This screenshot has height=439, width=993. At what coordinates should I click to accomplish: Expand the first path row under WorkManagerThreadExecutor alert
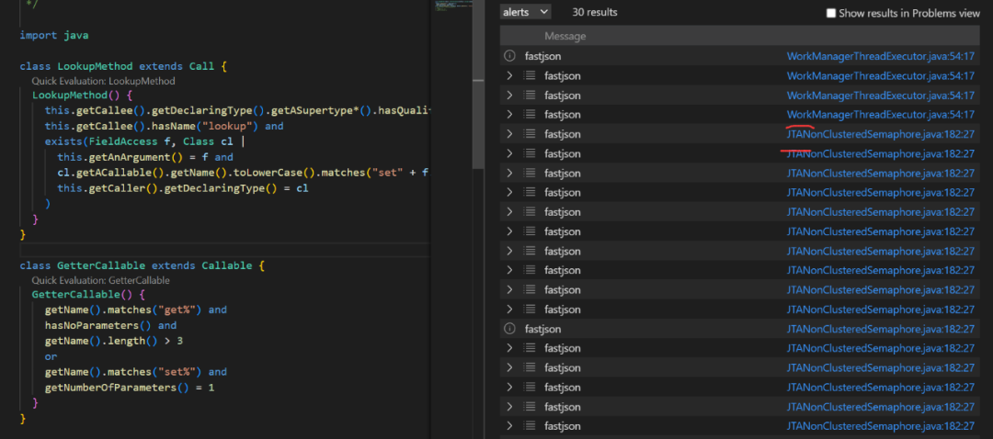509,75
